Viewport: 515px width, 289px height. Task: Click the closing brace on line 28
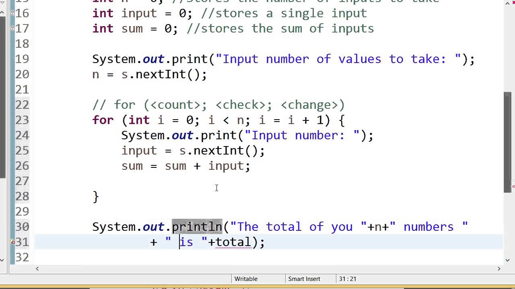96,196
